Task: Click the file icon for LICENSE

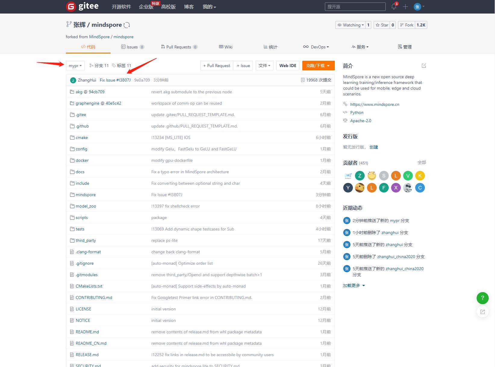Action: tap(72, 309)
